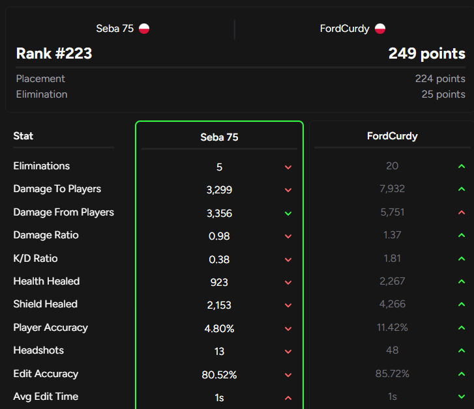The width and height of the screenshot is (474, 409).
Task: Click Seba 75's 0.98 damage ratio value
Action: [219, 236]
